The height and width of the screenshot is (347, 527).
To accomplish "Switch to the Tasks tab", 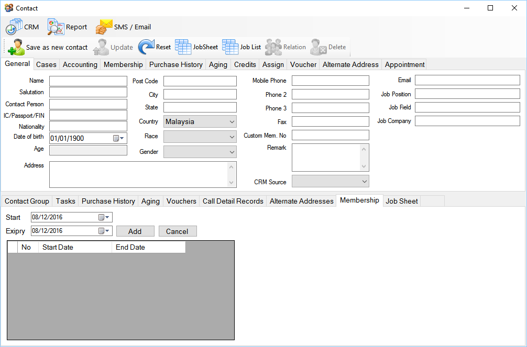I will (65, 201).
